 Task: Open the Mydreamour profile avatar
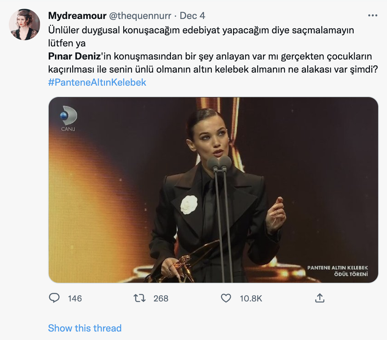click(x=25, y=25)
